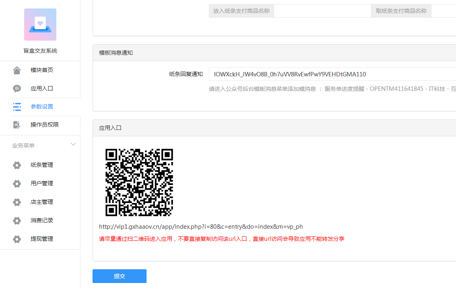Click the vip1.gxhaaov.cn entry URL text
Image resolution: width=456 pixels, height=289 pixels.
click(201, 227)
